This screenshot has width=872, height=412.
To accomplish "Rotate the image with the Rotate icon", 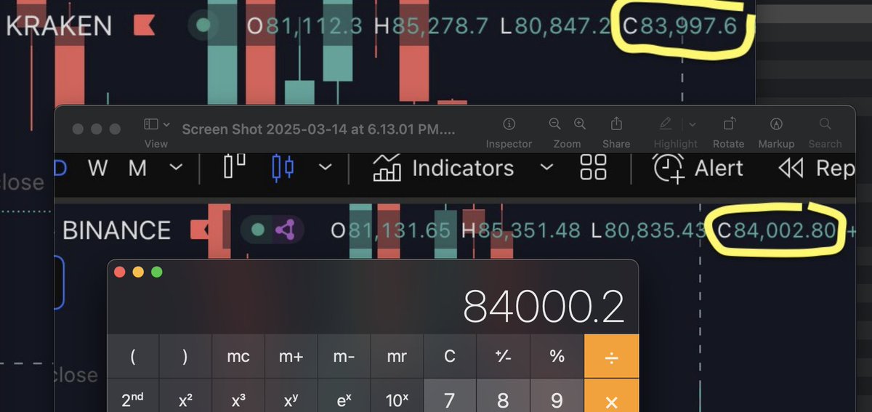I will tap(728, 124).
